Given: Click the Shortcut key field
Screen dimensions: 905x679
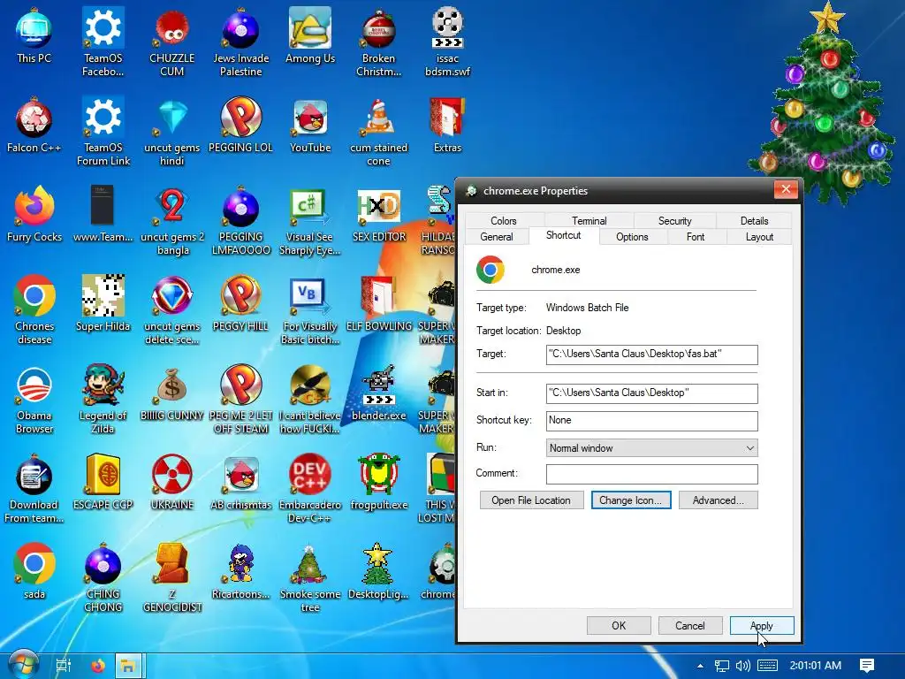Looking at the screenshot, I should point(651,421).
